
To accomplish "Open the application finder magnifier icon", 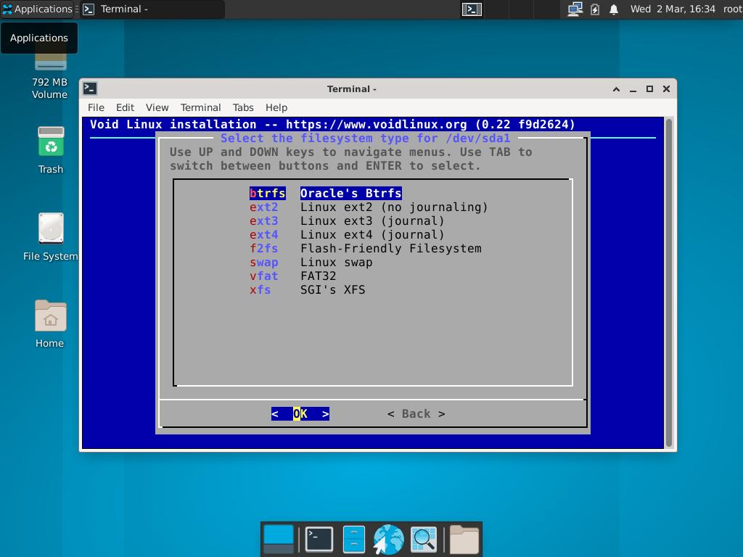I will [423, 539].
